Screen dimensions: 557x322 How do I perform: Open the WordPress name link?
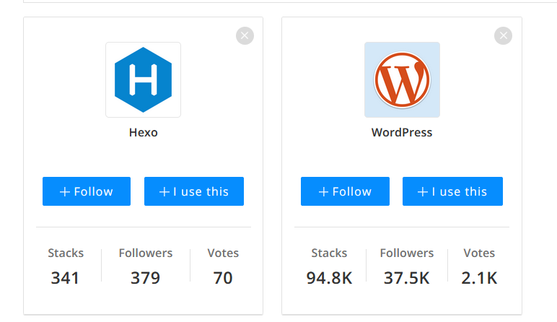402,133
